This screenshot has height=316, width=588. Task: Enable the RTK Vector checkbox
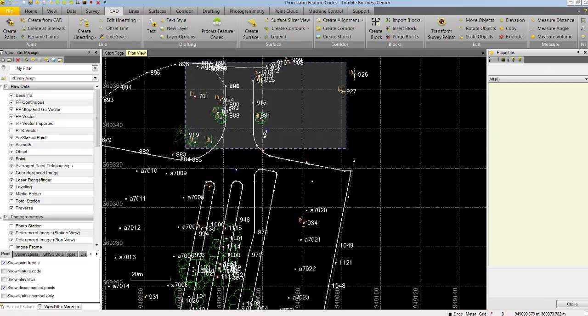11,130
